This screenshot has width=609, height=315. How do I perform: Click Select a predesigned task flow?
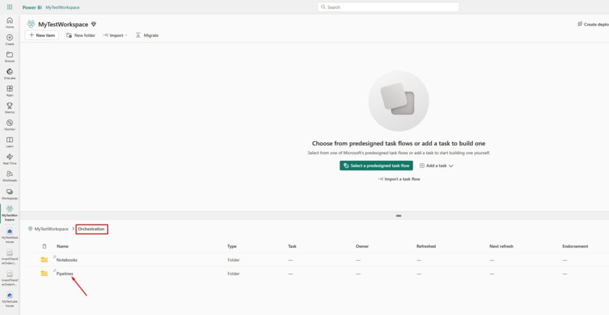click(x=376, y=166)
